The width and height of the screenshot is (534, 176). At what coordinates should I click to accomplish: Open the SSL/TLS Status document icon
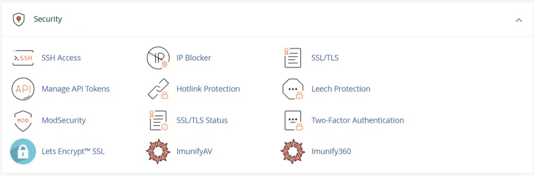[159, 120]
